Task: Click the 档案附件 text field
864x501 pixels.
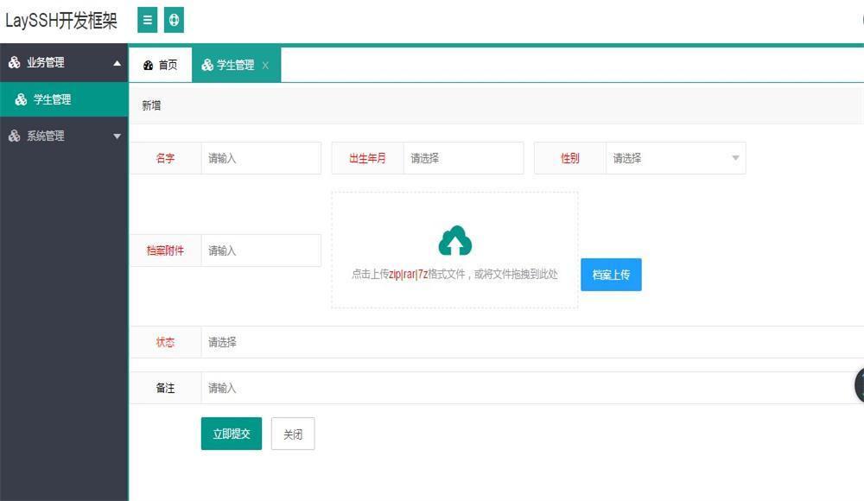Action: point(260,250)
